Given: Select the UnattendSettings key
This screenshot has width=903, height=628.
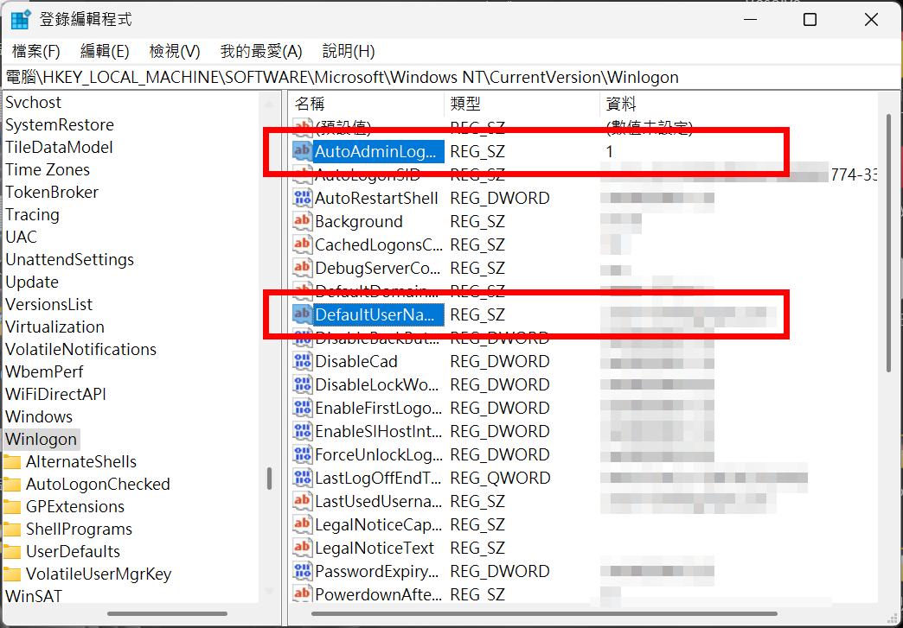Looking at the screenshot, I should pos(70,259).
